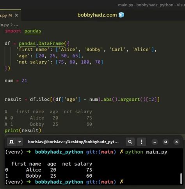The height and width of the screenshot is (189, 185).
Task: Open the terminal new-tab icon
Action: [x=11, y=142]
